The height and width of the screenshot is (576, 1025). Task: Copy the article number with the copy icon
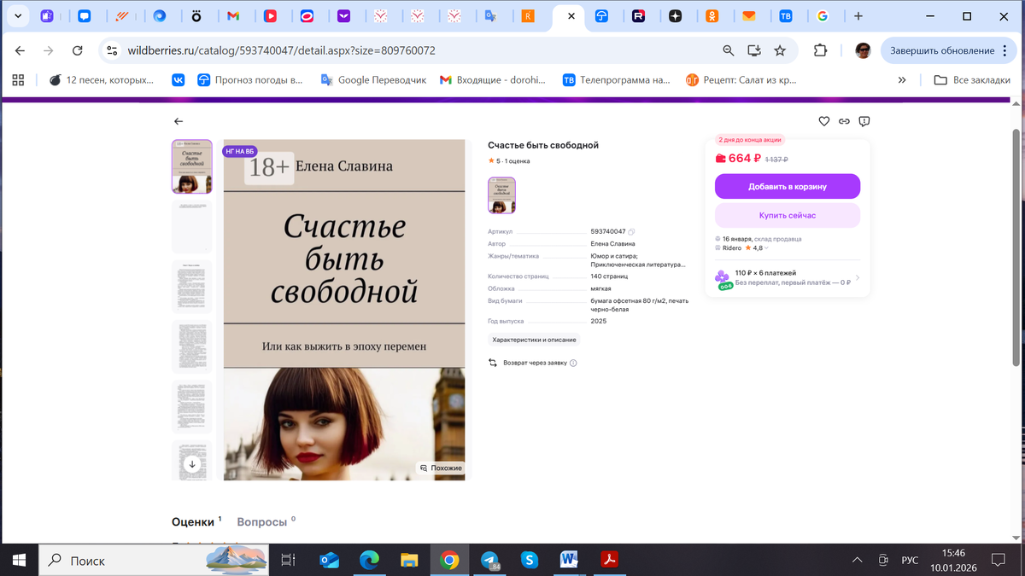630,230
